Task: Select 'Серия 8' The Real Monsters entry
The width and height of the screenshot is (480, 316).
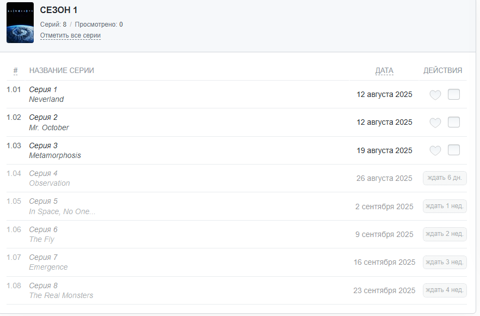Action: point(43,285)
